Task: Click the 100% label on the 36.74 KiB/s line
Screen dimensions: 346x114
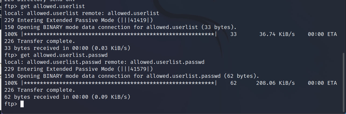Action: click(x=11, y=34)
